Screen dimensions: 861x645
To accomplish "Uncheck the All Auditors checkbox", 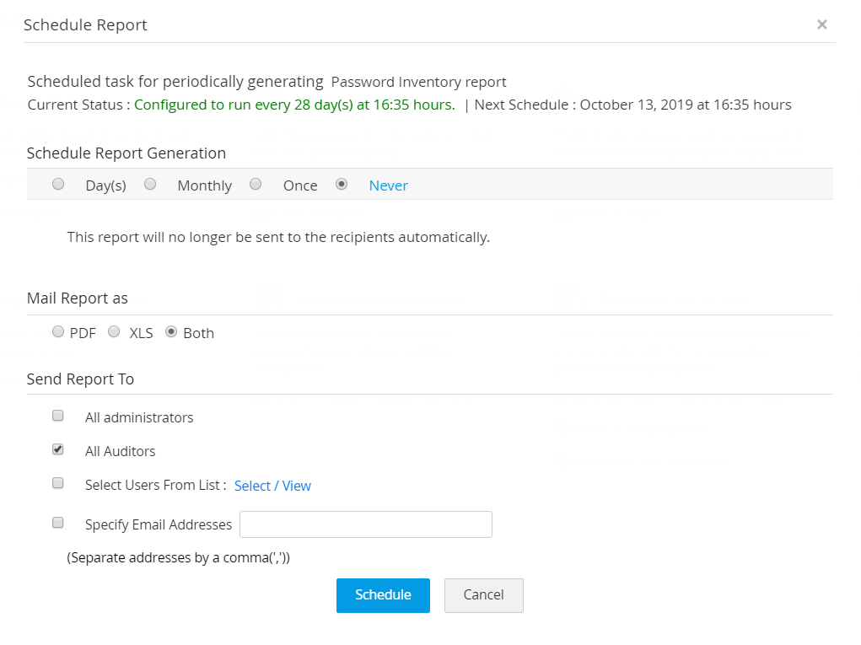I will click(58, 449).
